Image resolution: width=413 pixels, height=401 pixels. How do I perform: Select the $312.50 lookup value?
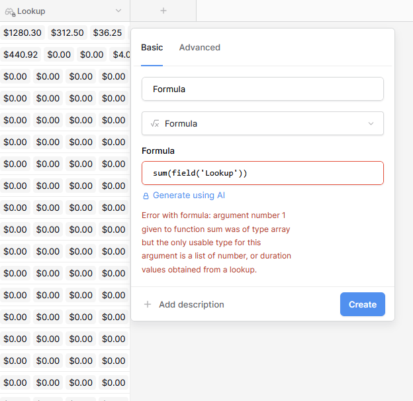[x=68, y=32]
